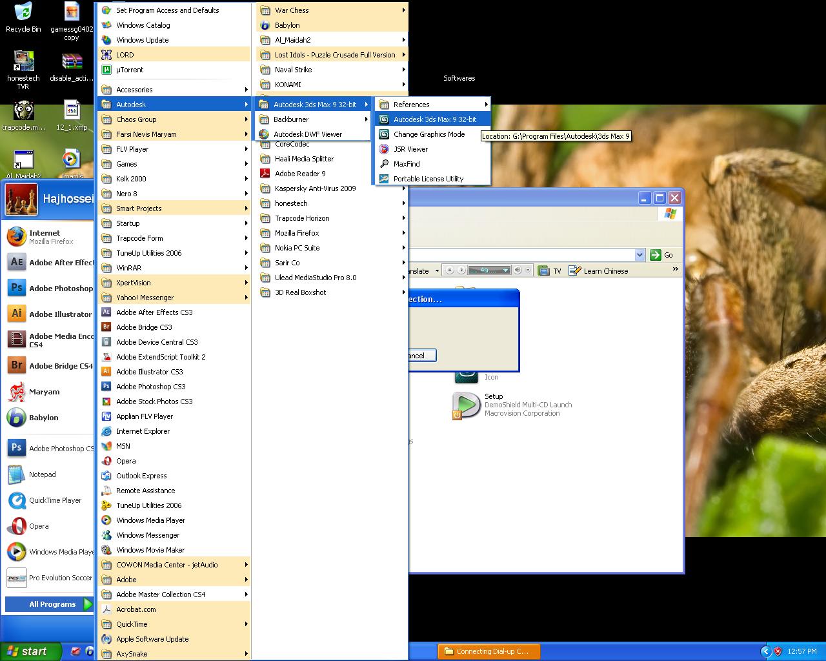The image size is (826, 661).
Task: Expand the WinRAR program group
Action: click(174, 268)
